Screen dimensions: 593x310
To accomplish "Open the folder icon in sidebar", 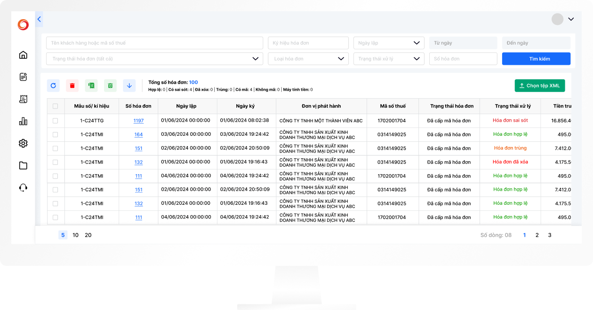I will pyautogui.click(x=23, y=165).
